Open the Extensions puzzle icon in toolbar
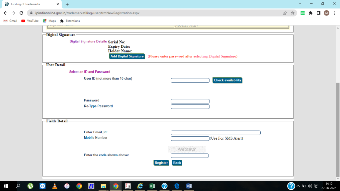This screenshot has height=191, width=340. (310, 13)
